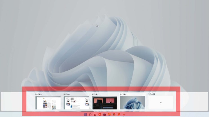This screenshot has height=117, width=209.
Task: Open taskbar Search magnifier next to Start
Action: (90, 114)
